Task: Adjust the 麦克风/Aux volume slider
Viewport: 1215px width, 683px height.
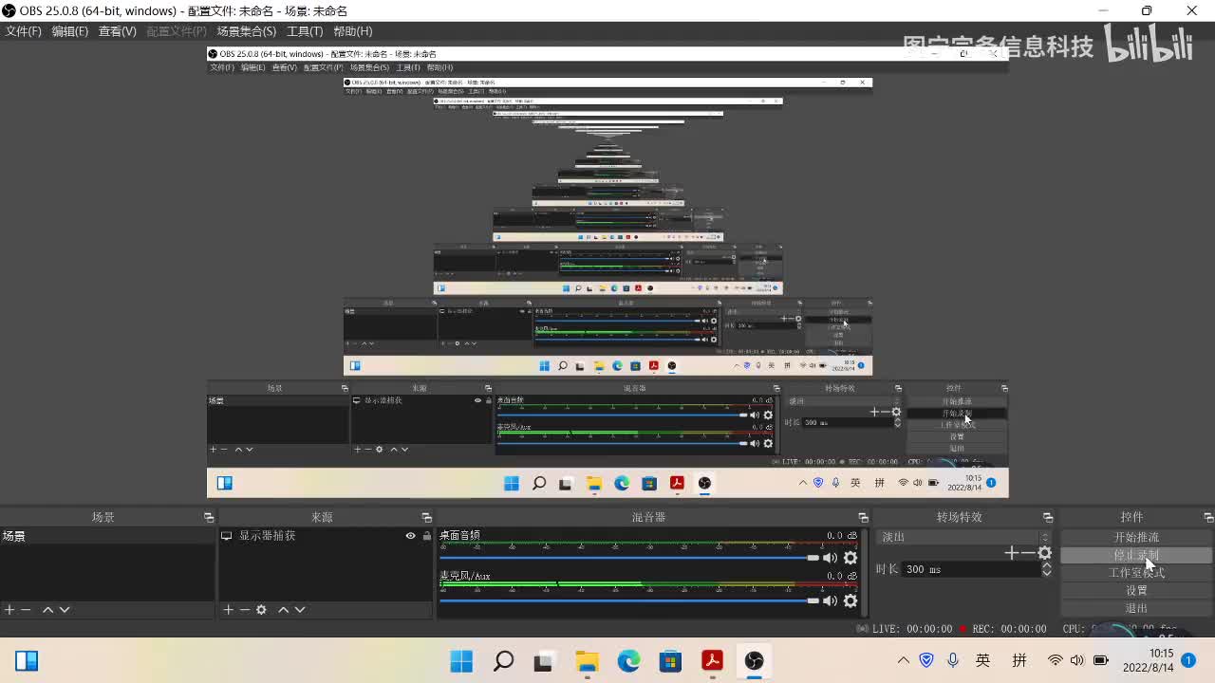Action: point(629,600)
